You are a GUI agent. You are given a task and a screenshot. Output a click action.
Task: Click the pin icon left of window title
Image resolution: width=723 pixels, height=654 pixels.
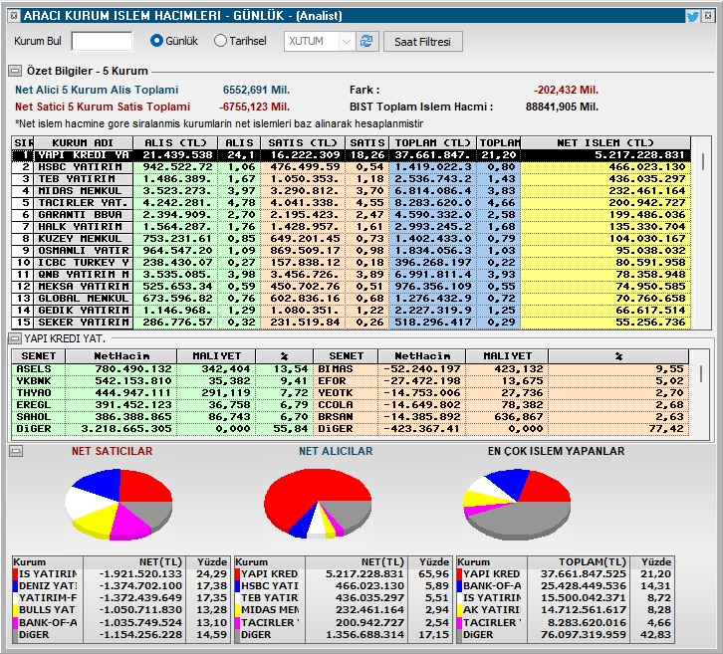[14, 16]
